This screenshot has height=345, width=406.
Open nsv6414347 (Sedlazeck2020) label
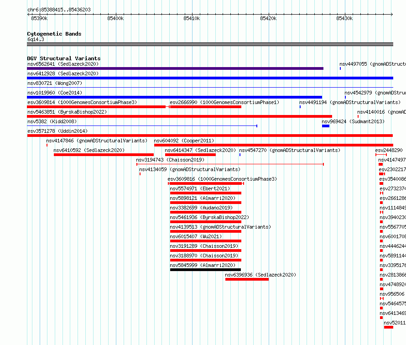pyautogui.click(x=200, y=150)
